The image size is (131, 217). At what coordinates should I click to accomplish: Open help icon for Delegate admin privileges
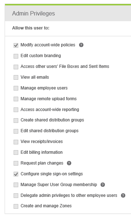click(123, 195)
